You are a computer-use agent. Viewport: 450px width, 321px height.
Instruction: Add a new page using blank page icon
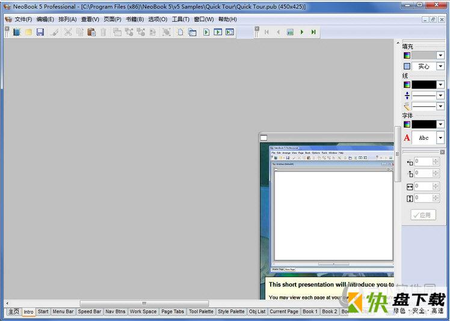[x=180, y=32]
